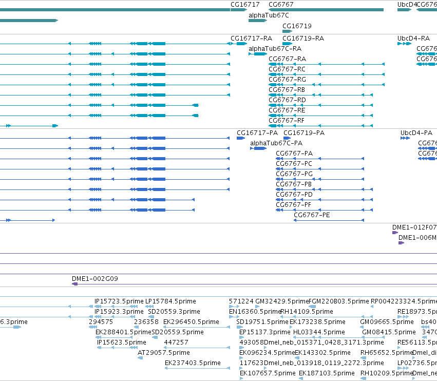437x381 pixels.
Task: Open the GM08415.5prime EST label
Action: click(x=389, y=332)
